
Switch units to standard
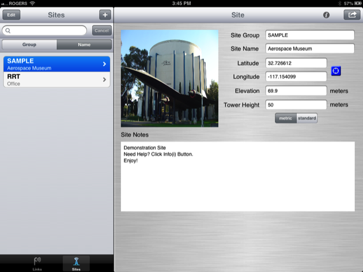point(307,118)
